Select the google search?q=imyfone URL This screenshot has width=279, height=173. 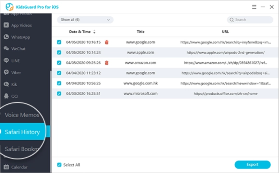tap(225, 42)
